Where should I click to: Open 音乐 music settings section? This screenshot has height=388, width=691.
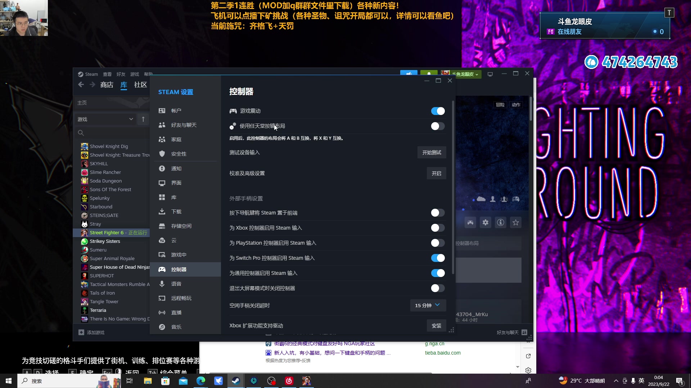pos(185,327)
